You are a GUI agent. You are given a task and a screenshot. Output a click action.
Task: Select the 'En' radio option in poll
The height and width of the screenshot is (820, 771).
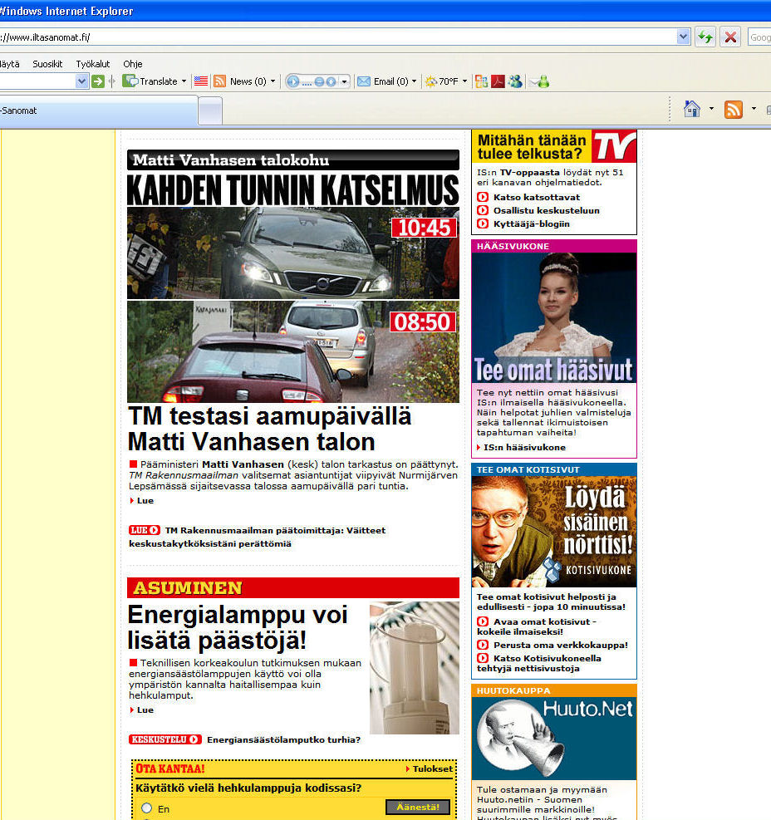click(x=147, y=808)
